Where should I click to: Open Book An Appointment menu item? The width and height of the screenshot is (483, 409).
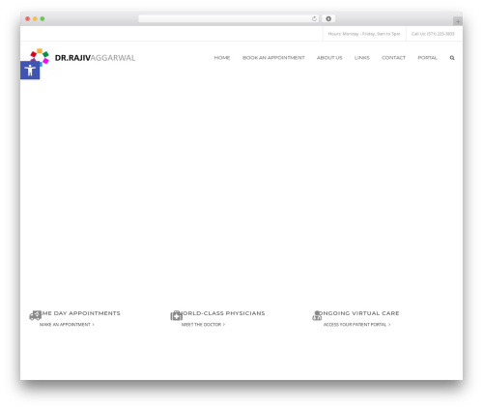tap(273, 58)
